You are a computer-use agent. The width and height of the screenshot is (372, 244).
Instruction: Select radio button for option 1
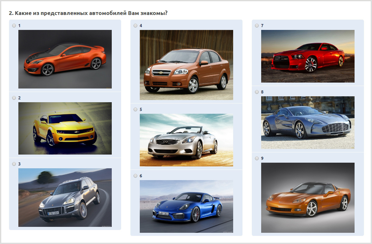tap(14, 26)
